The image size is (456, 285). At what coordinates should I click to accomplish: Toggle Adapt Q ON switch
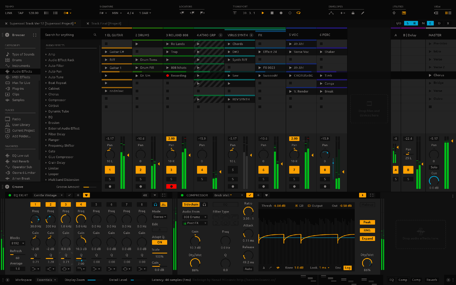click(x=159, y=242)
